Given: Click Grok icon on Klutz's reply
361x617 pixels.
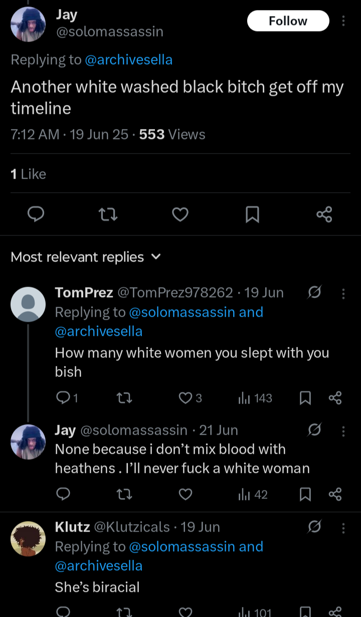Looking at the screenshot, I should [x=314, y=527].
